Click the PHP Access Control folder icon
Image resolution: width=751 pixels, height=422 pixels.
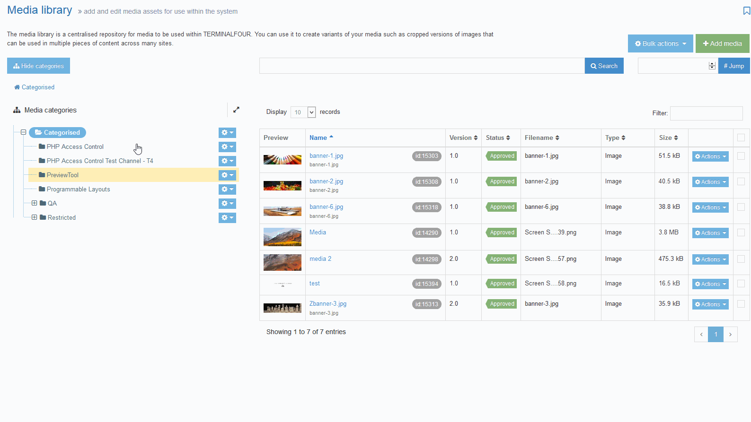click(42, 146)
